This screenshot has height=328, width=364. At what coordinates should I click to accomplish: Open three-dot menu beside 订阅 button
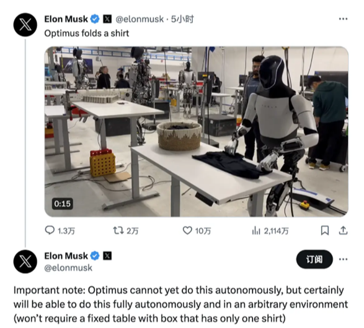point(343,259)
